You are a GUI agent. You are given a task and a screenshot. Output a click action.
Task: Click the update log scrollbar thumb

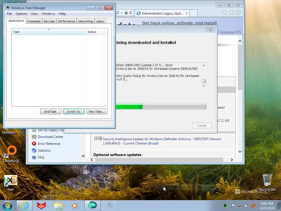point(204,81)
